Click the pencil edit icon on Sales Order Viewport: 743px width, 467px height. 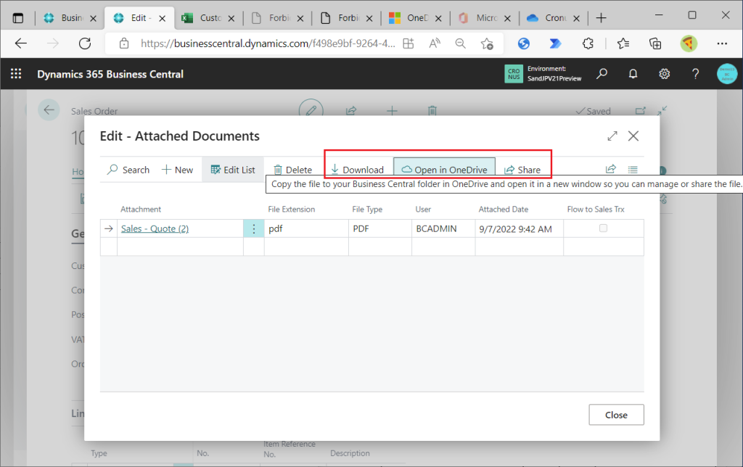[311, 110]
